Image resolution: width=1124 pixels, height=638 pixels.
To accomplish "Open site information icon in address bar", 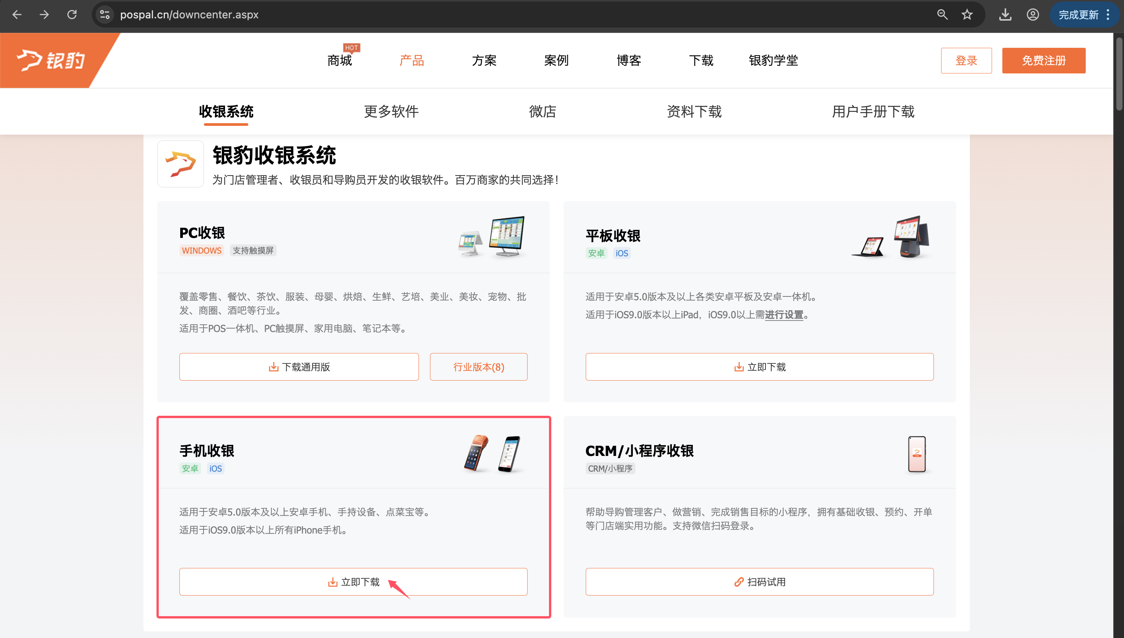I will click(105, 15).
